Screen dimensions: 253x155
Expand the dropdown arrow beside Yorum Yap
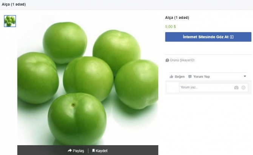245,76
